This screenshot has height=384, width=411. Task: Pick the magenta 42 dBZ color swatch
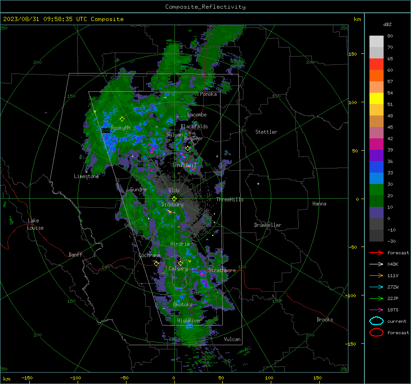pyautogui.click(x=376, y=144)
